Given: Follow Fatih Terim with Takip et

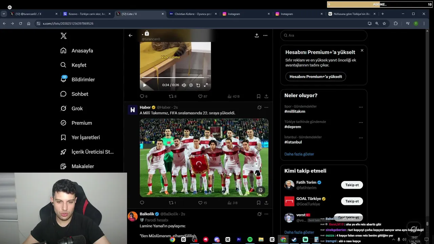Looking at the screenshot, I should [x=352, y=185].
